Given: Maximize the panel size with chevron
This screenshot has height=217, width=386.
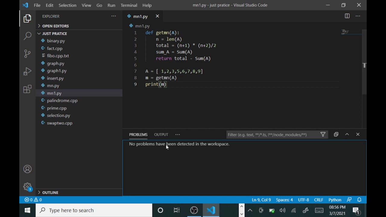Looking at the screenshot, I should pos(347,134).
